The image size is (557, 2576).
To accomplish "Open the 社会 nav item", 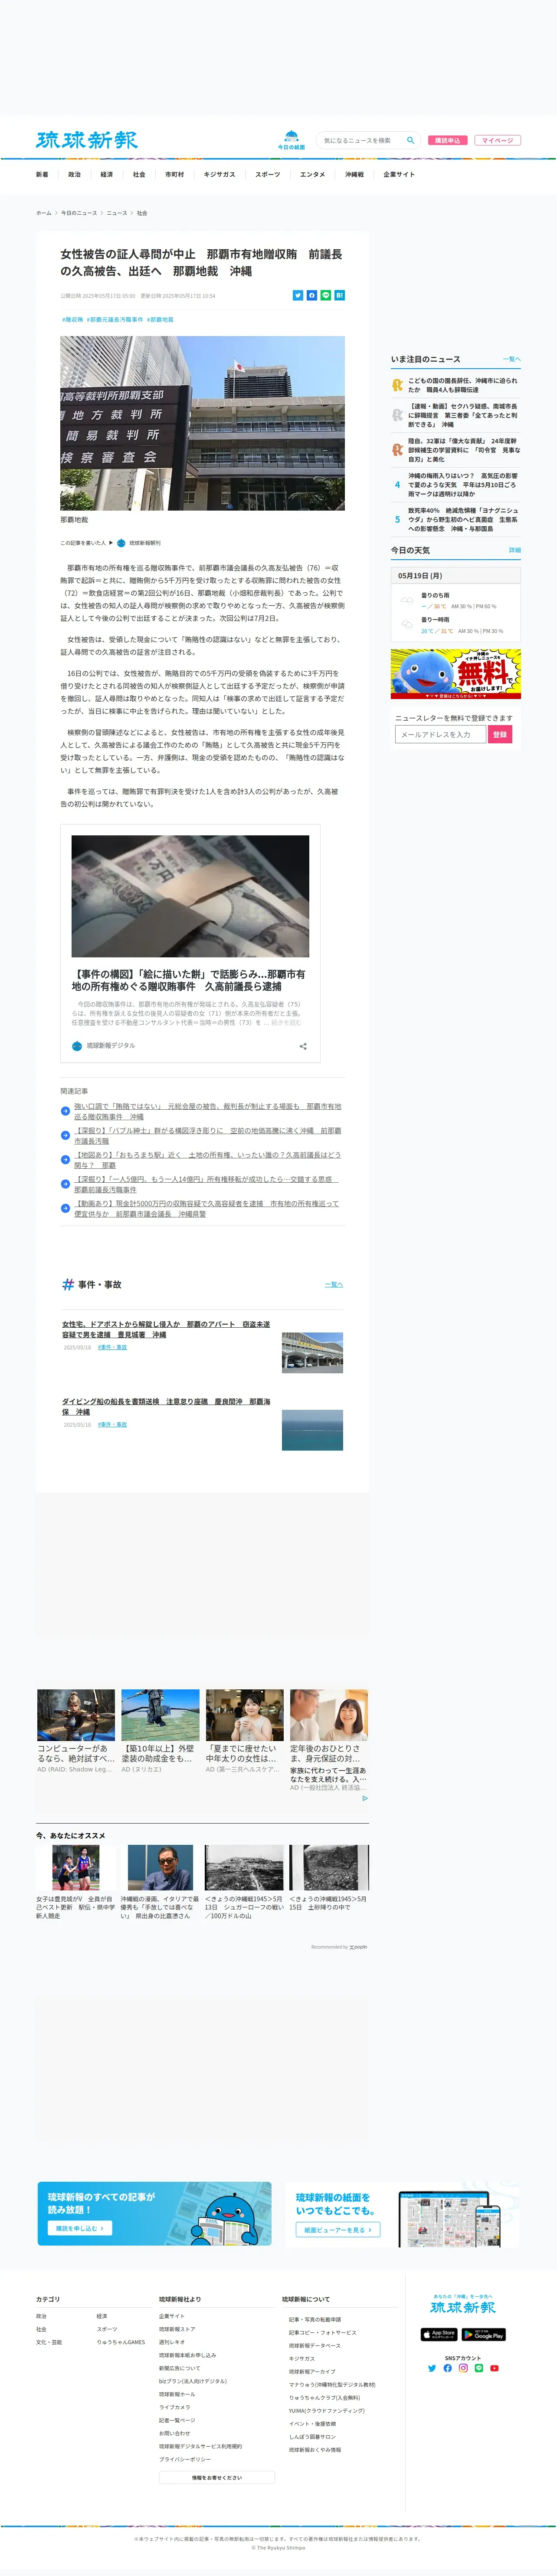I will 139,175.
